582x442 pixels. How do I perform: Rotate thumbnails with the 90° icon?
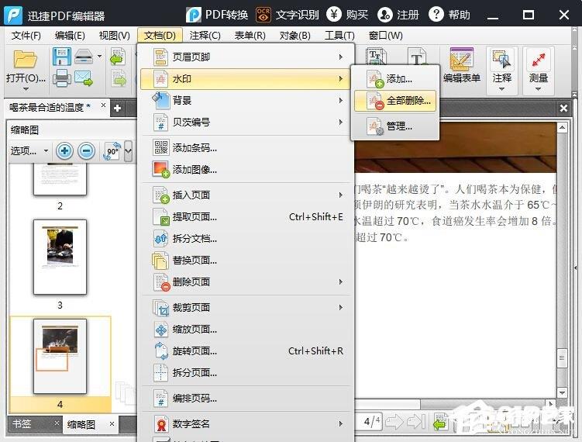coord(112,150)
